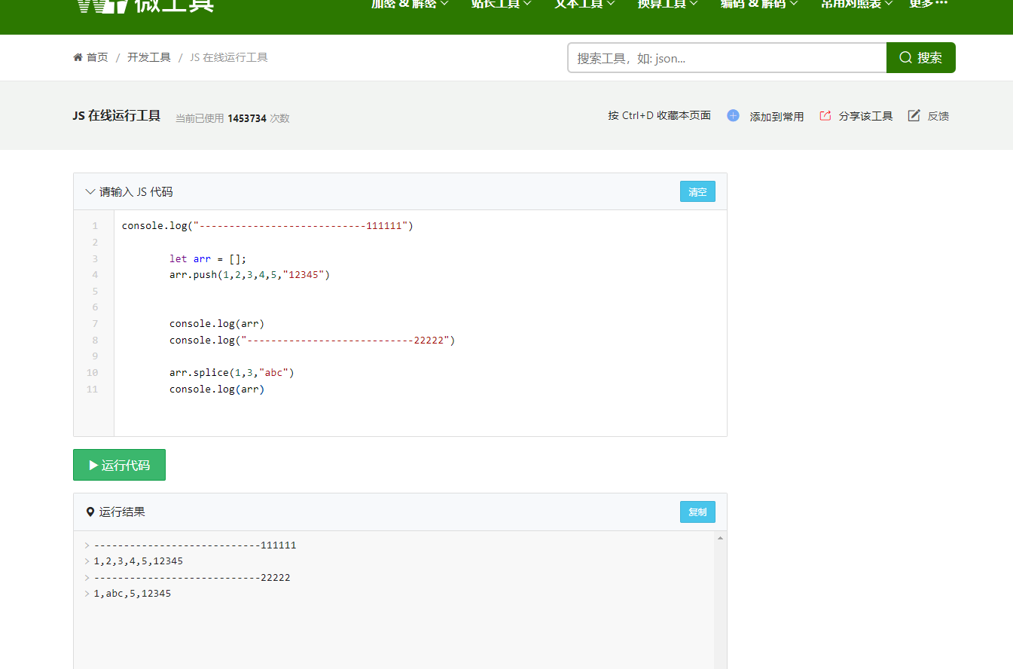Open the 更多 menu item
The image size is (1013, 669).
point(928,4)
